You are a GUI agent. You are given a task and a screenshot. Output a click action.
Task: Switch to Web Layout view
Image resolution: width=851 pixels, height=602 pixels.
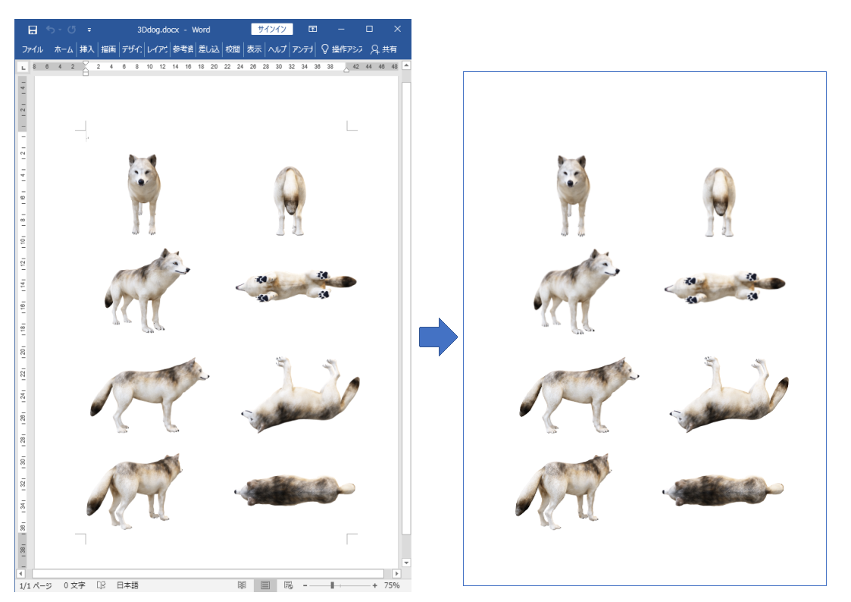[x=287, y=585]
